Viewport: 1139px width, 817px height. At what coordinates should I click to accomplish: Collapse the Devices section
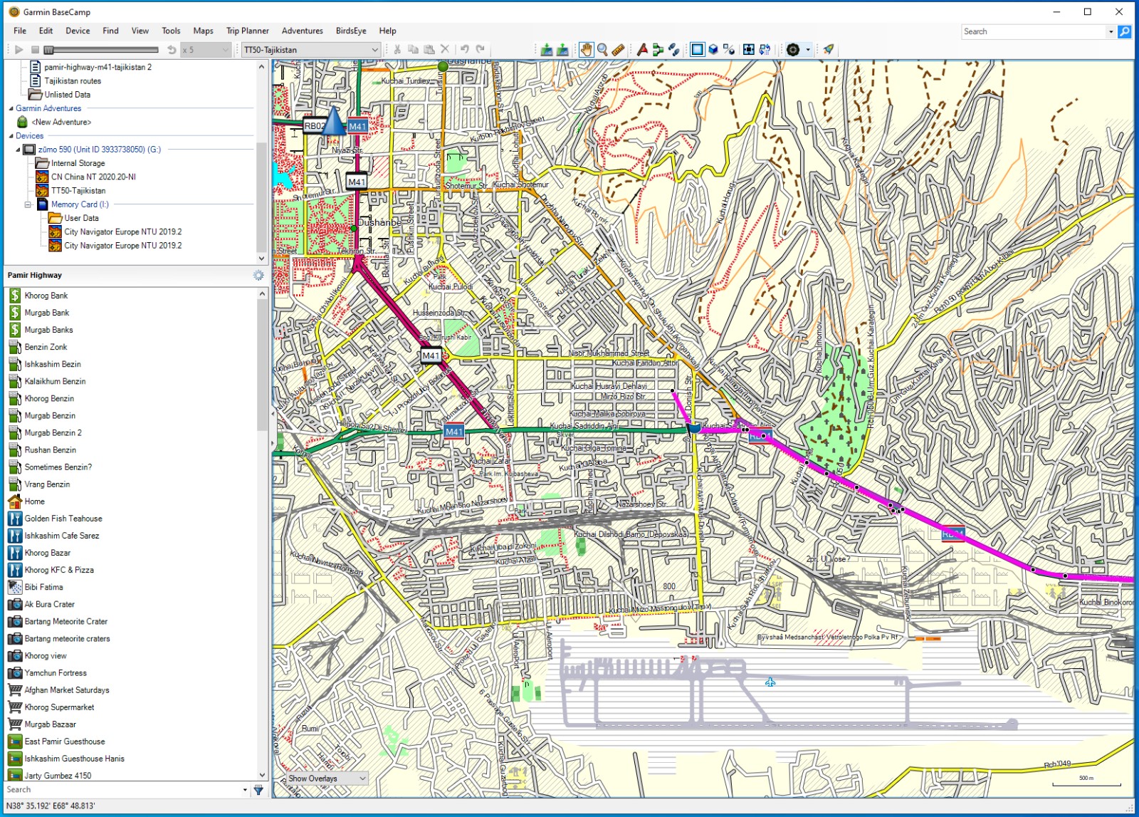11,136
